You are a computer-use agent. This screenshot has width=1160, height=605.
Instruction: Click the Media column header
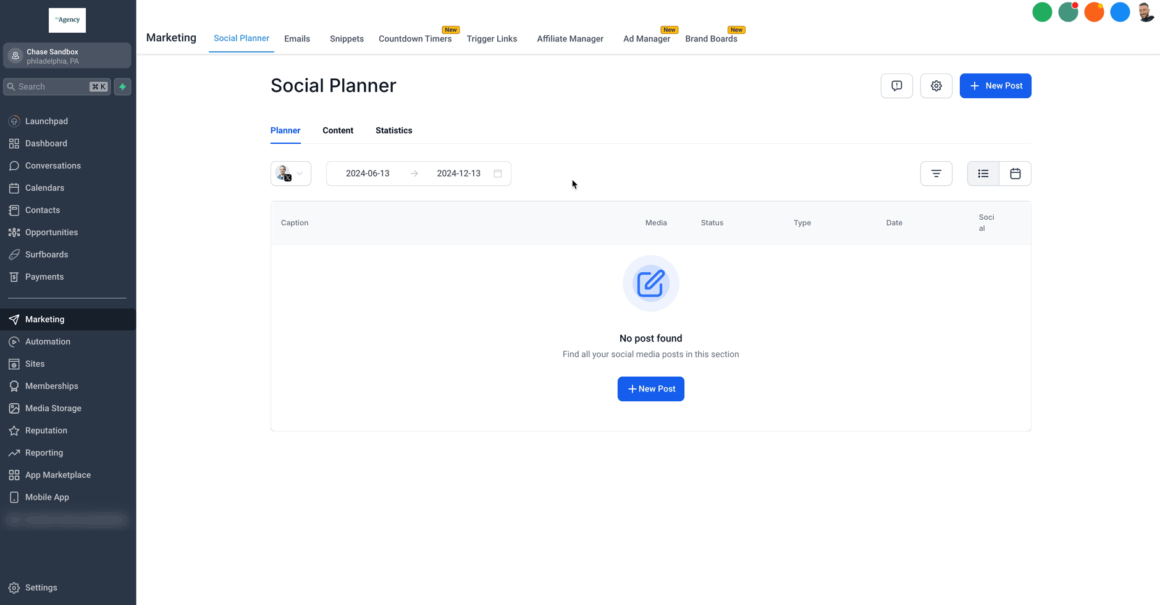pos(656,223)
